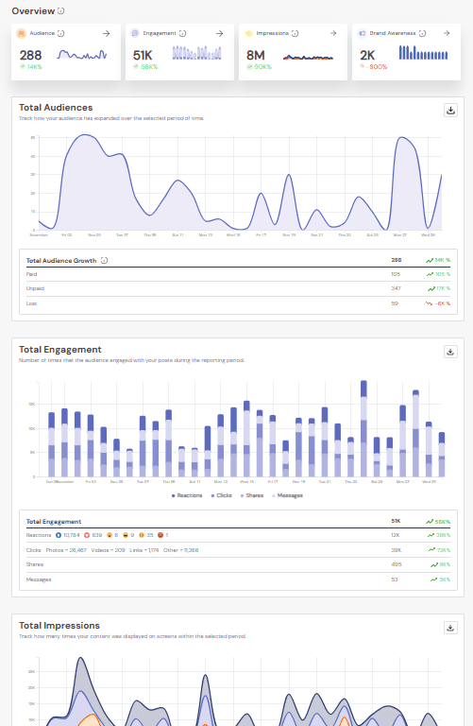Image resolution: width=473 pixels, height=726 pixels.
Task: Click the Messages row in engagement table
Action: click(238, 579)
